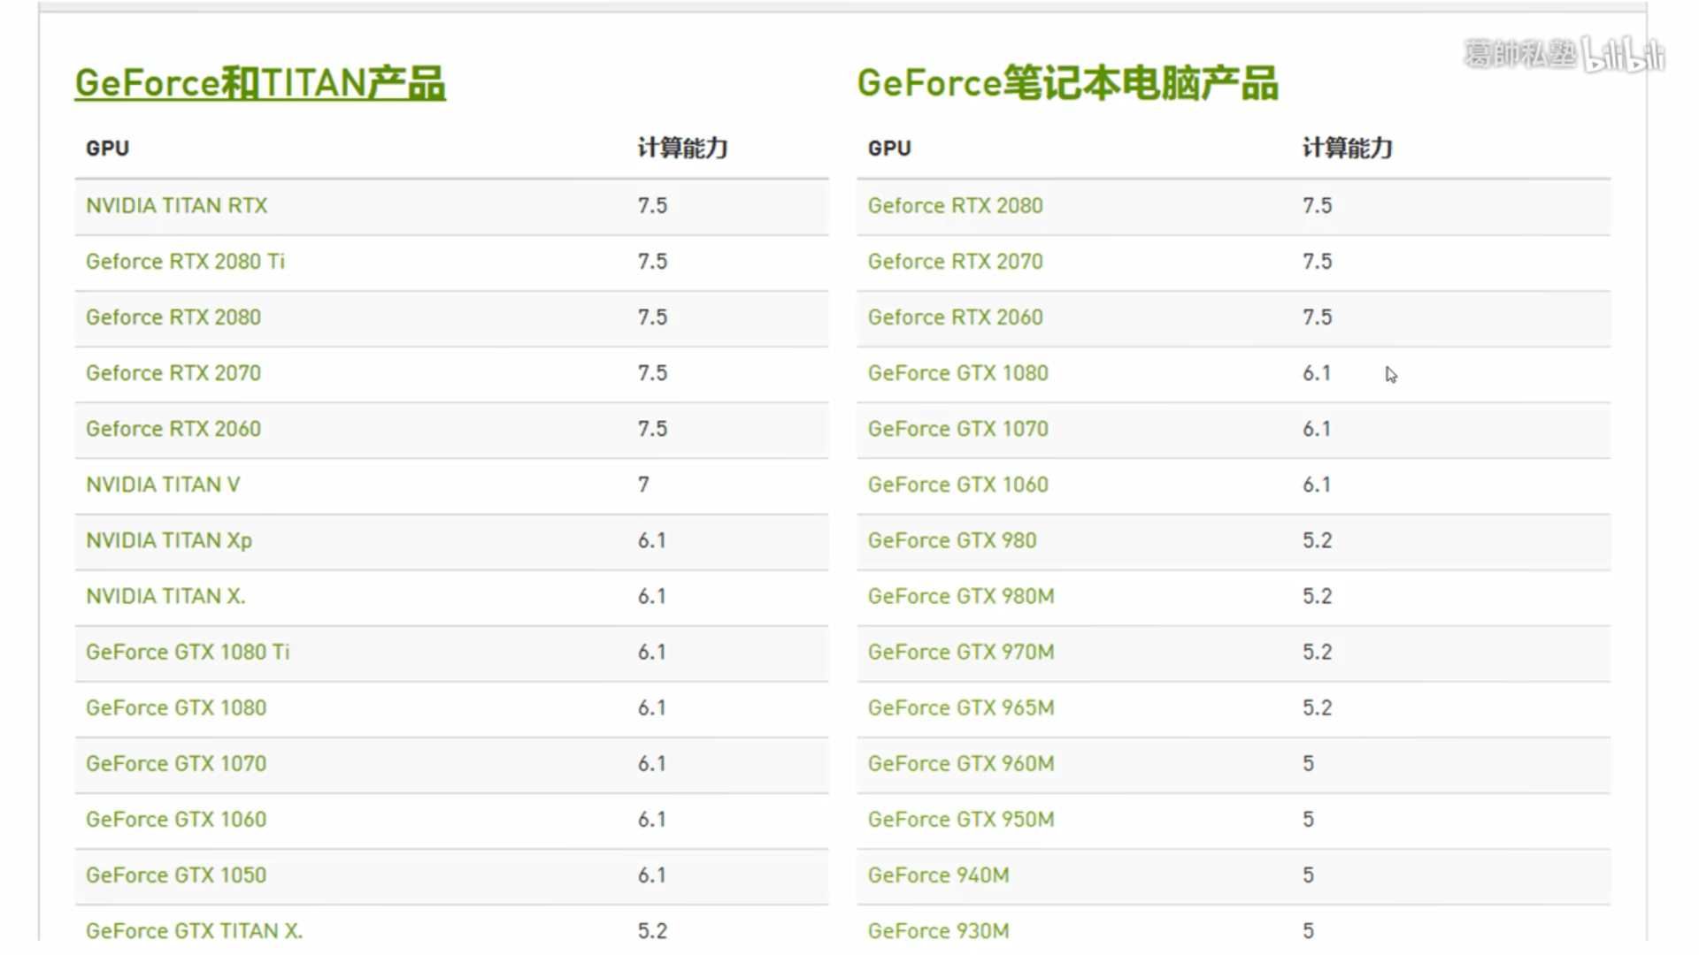The height and width of the screenshot is (955, 1699).
Task: Click the NVIDIA TITAN Xp link
Action: (x=169, y=540)
